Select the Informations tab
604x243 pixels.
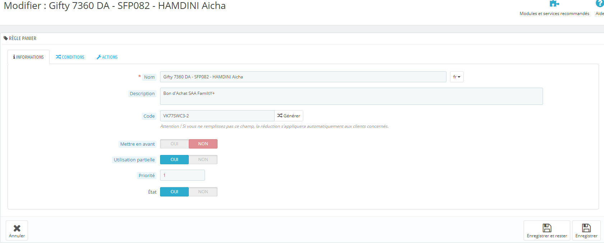point(28,57)
